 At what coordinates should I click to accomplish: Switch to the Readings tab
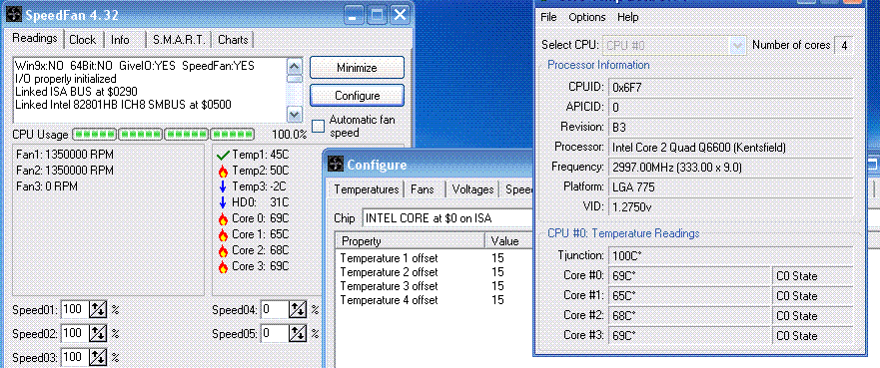point(35,38)
